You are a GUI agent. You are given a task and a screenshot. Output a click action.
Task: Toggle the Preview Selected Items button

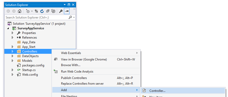[x=67, y=11]
